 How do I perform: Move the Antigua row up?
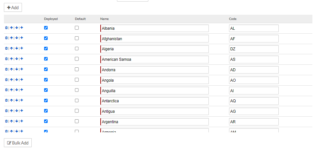[x=11, y=111]
